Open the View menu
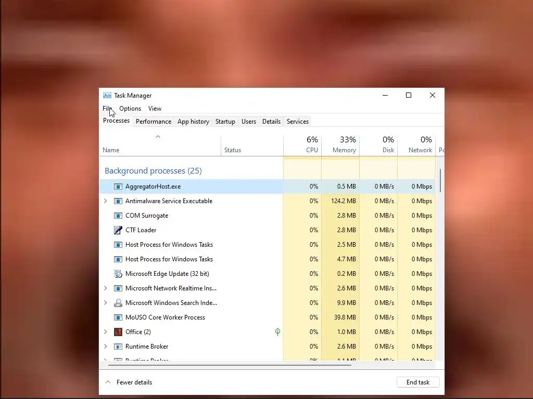Viewport: 533px width, 399px height. pyautogui.click(x=155, y=109)
